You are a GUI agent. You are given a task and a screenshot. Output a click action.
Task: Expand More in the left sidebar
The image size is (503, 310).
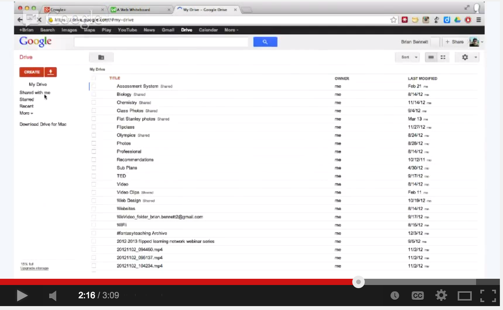(26, 113)
